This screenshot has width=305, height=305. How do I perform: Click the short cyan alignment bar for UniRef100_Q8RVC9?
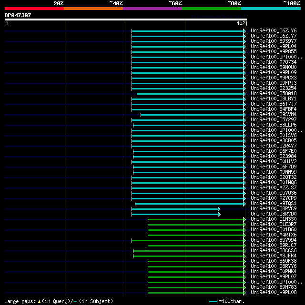coord(176,209)
